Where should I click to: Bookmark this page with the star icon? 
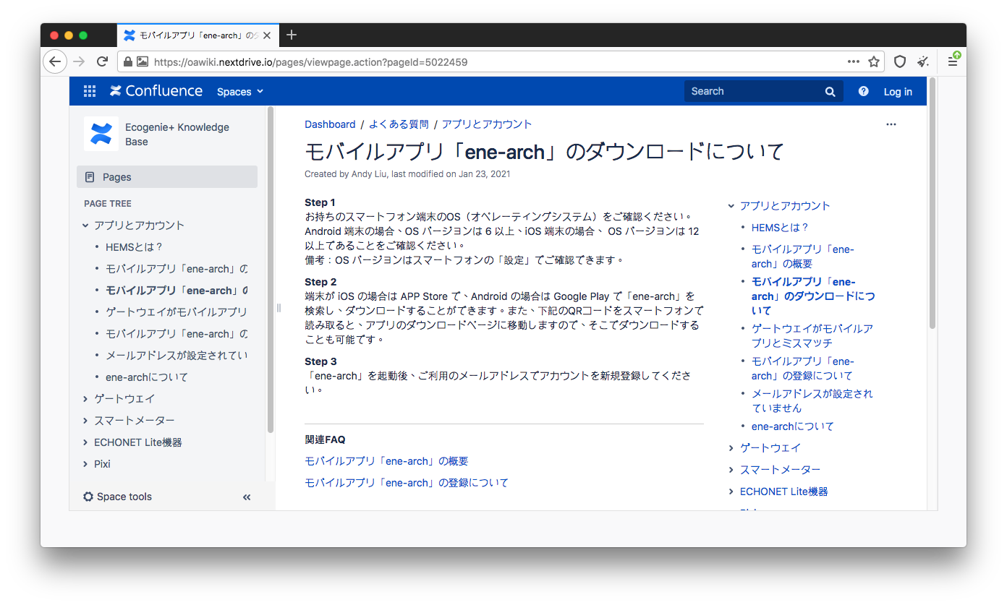[x=874, y=61]
